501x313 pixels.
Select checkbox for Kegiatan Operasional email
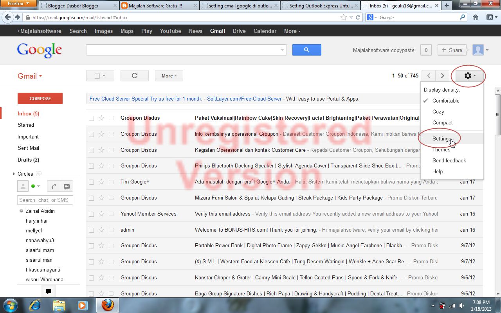click(91, 150)
